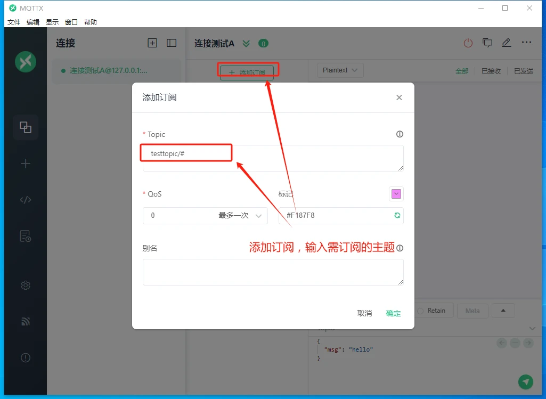The height and width of the screenshot is (399, 546).
Task: Click the next message right arrow
Action: click(528, 343)
